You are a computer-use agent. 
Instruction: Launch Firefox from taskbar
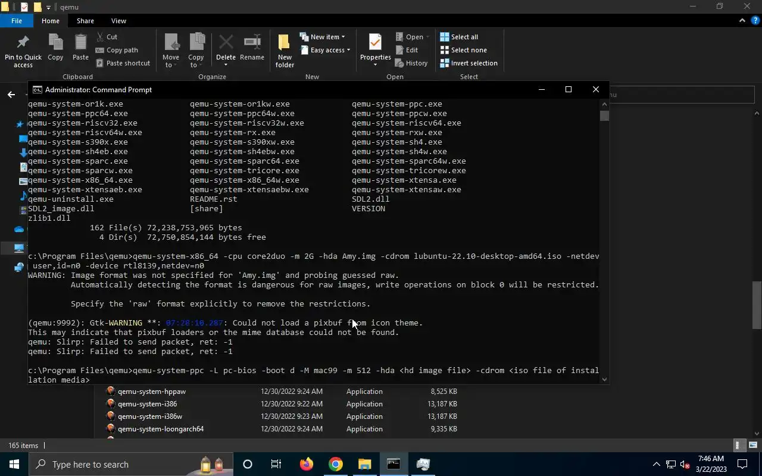306,464
